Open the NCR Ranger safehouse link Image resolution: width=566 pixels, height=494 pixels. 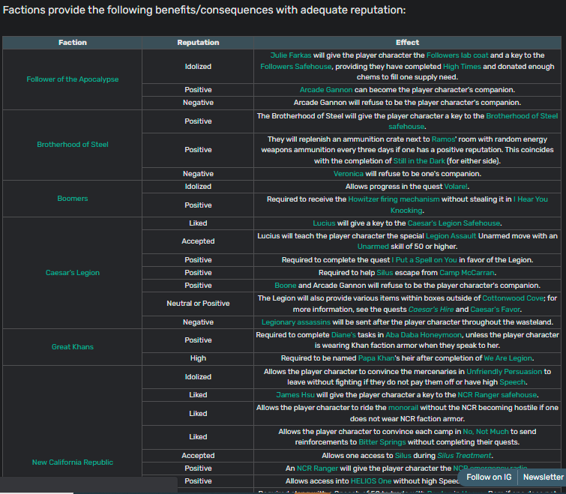click(x=497, y=395)
